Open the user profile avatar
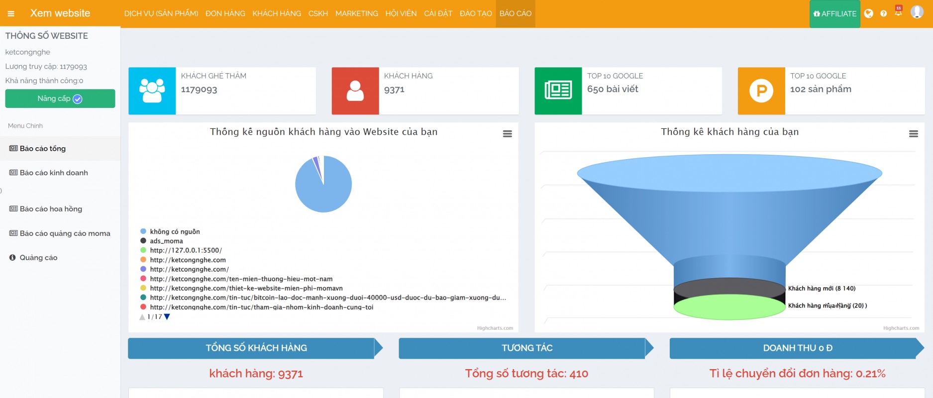The height and width of the screenshot is (398, 933). [x=917, y=12]
